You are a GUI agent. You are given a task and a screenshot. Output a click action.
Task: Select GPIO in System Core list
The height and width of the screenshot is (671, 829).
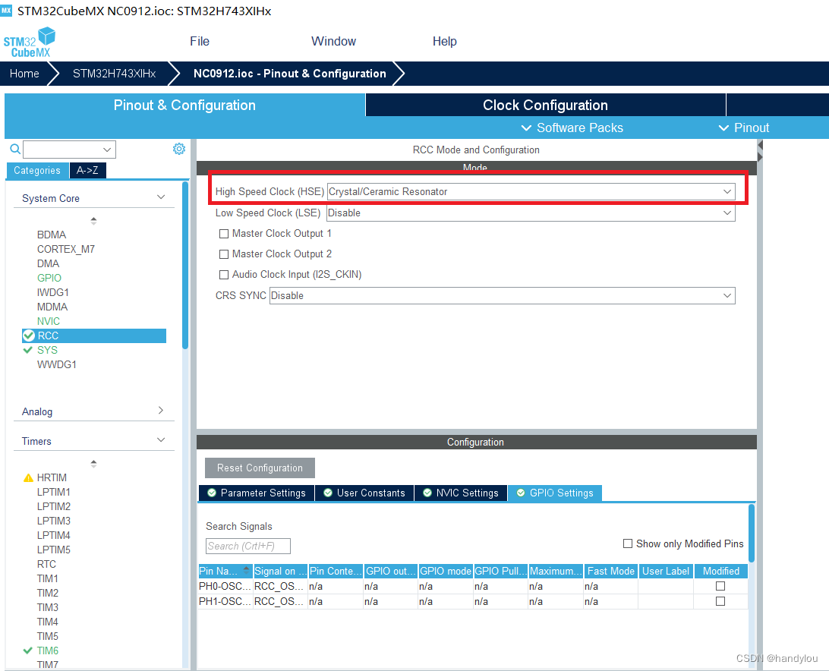49,278
